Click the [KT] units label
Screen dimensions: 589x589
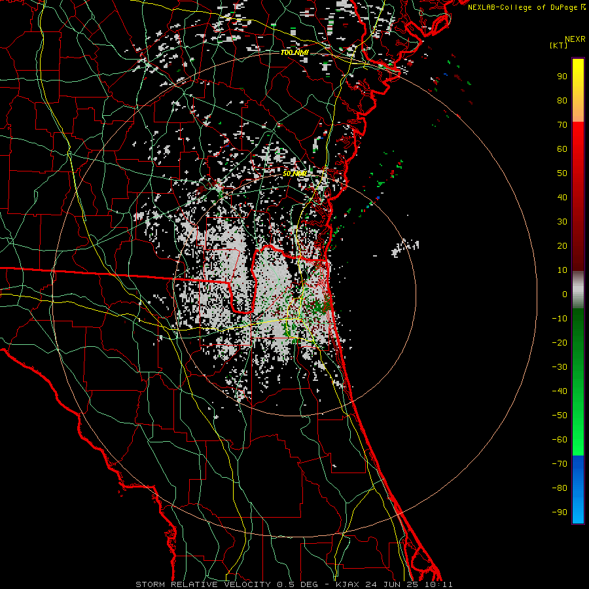point(559,45)
